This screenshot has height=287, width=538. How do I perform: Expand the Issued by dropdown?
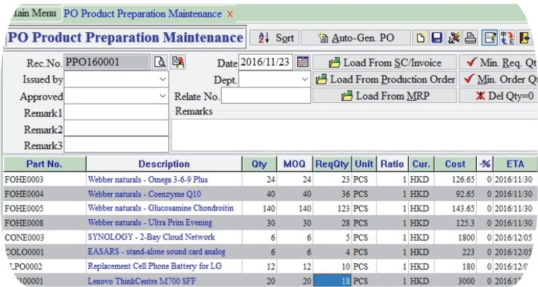click(x=163, y=79)
